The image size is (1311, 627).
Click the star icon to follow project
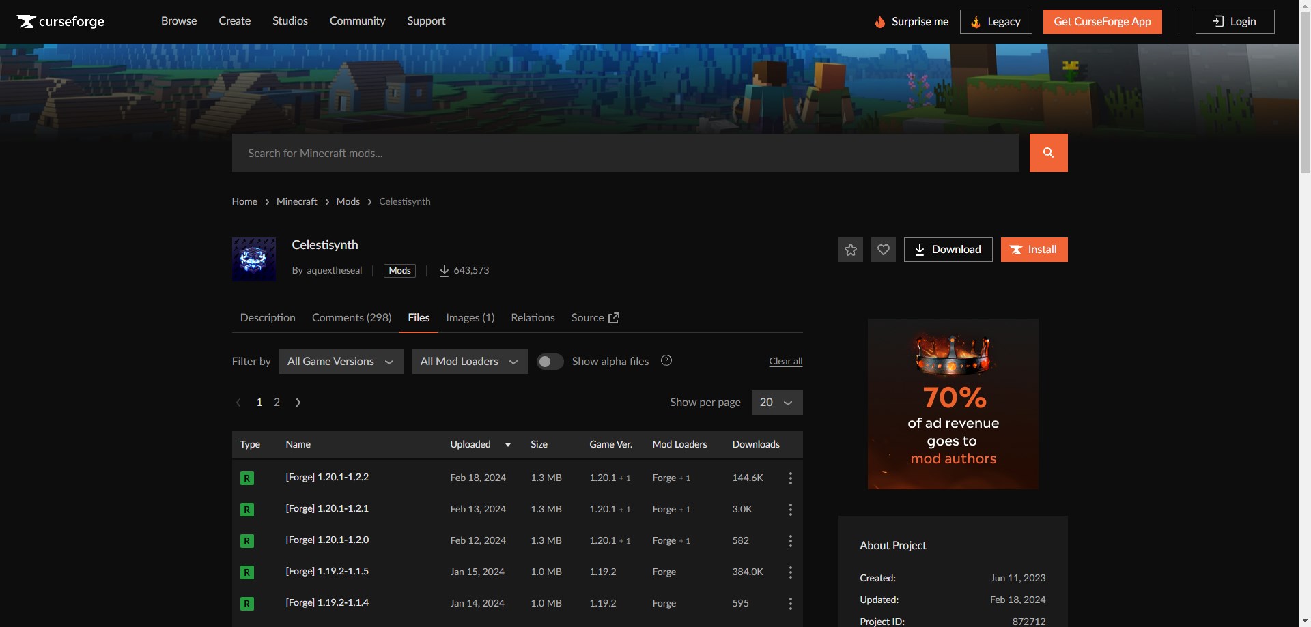tap(850, 250)
